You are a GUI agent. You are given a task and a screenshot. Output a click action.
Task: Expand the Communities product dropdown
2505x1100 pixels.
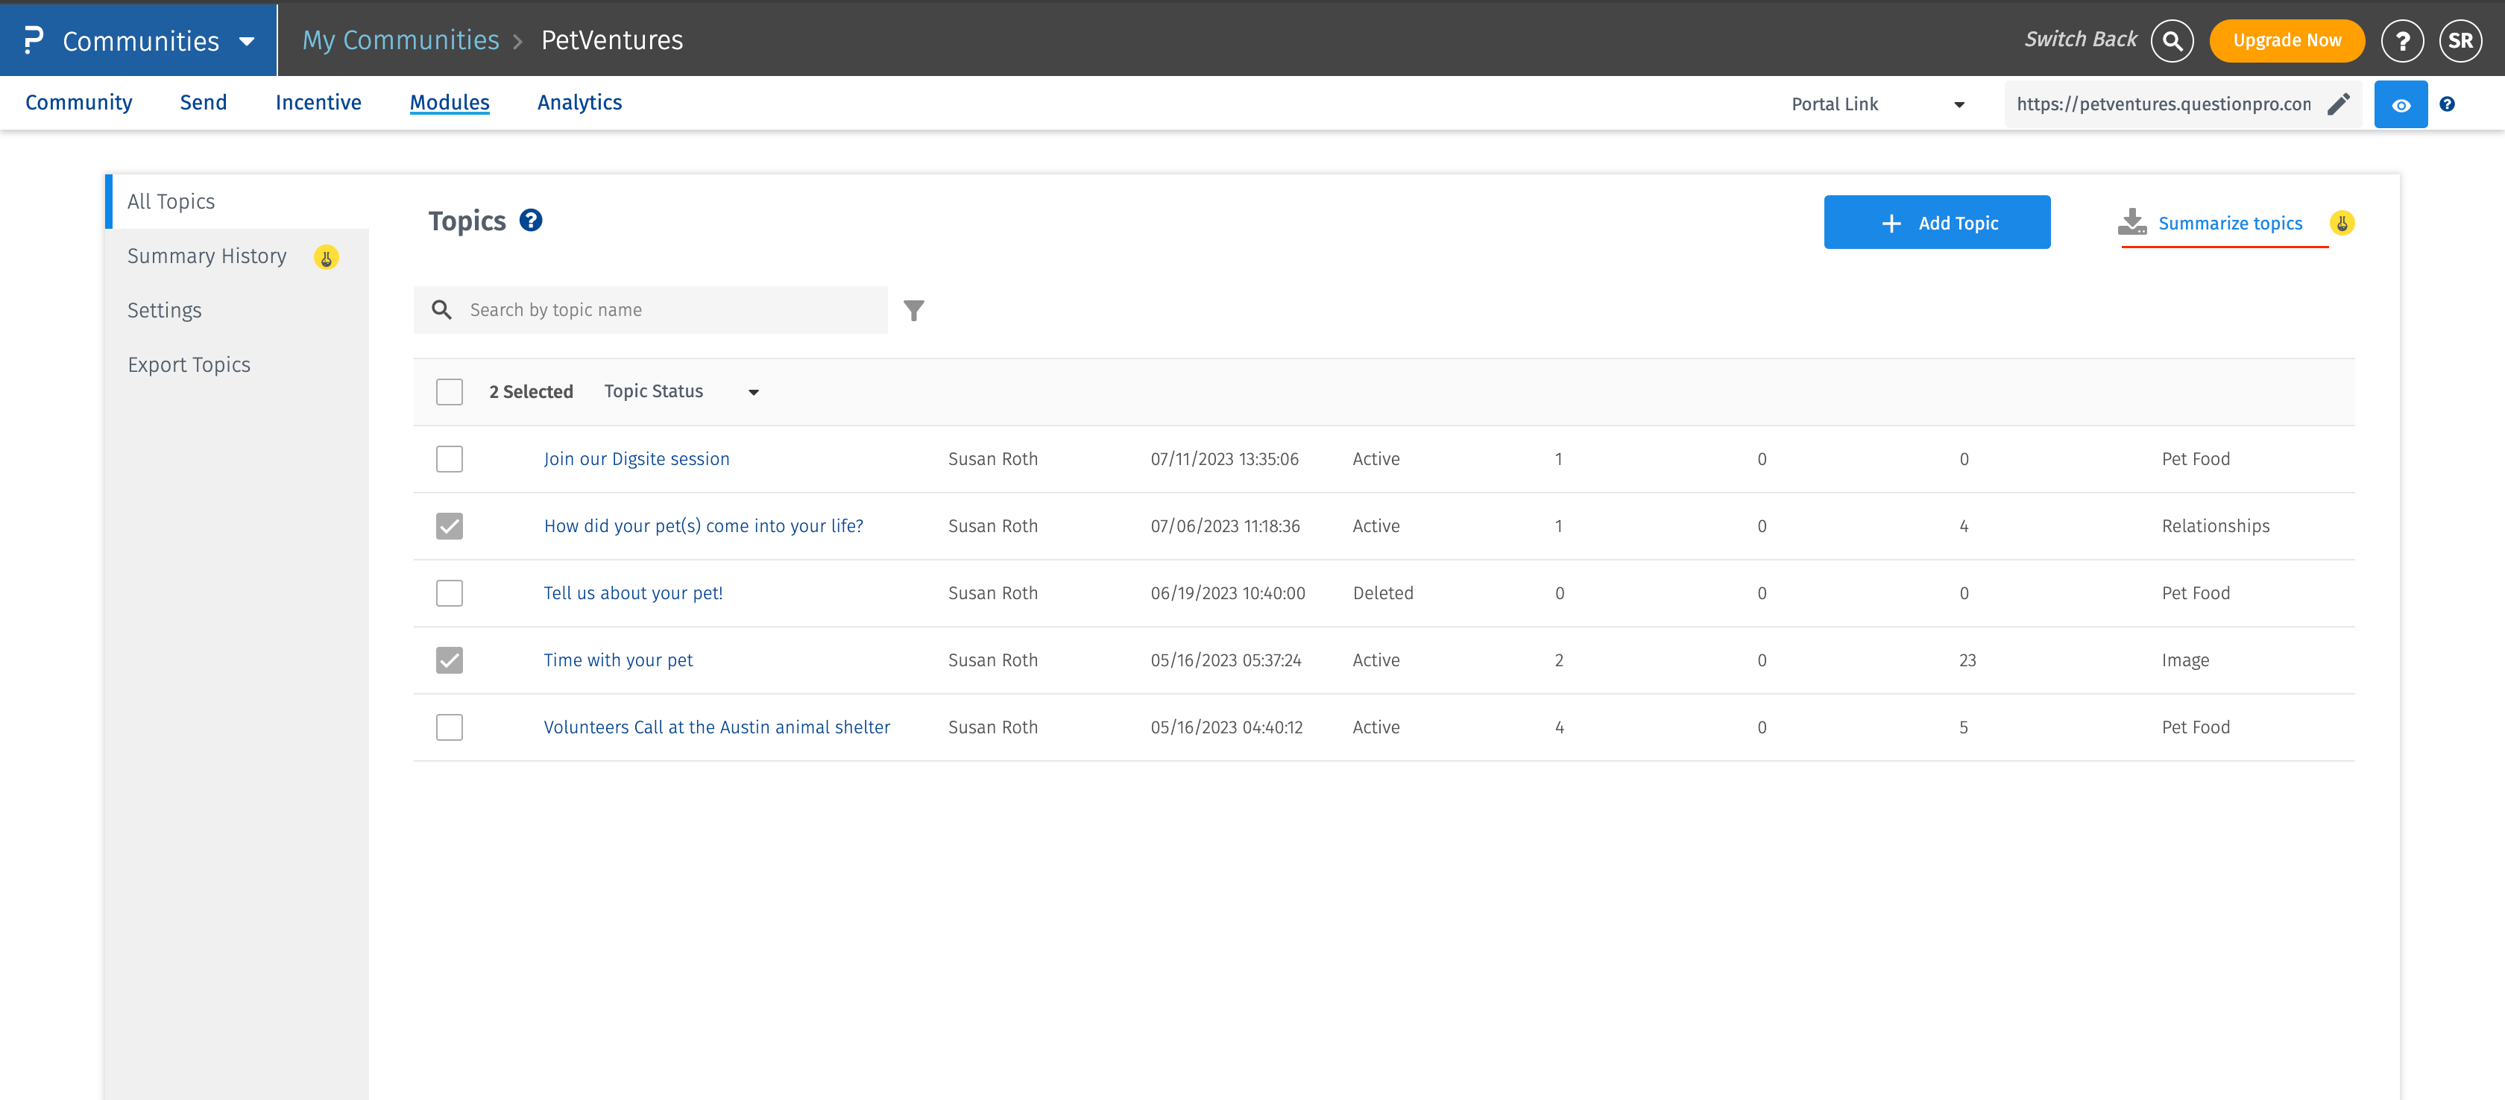246,41
